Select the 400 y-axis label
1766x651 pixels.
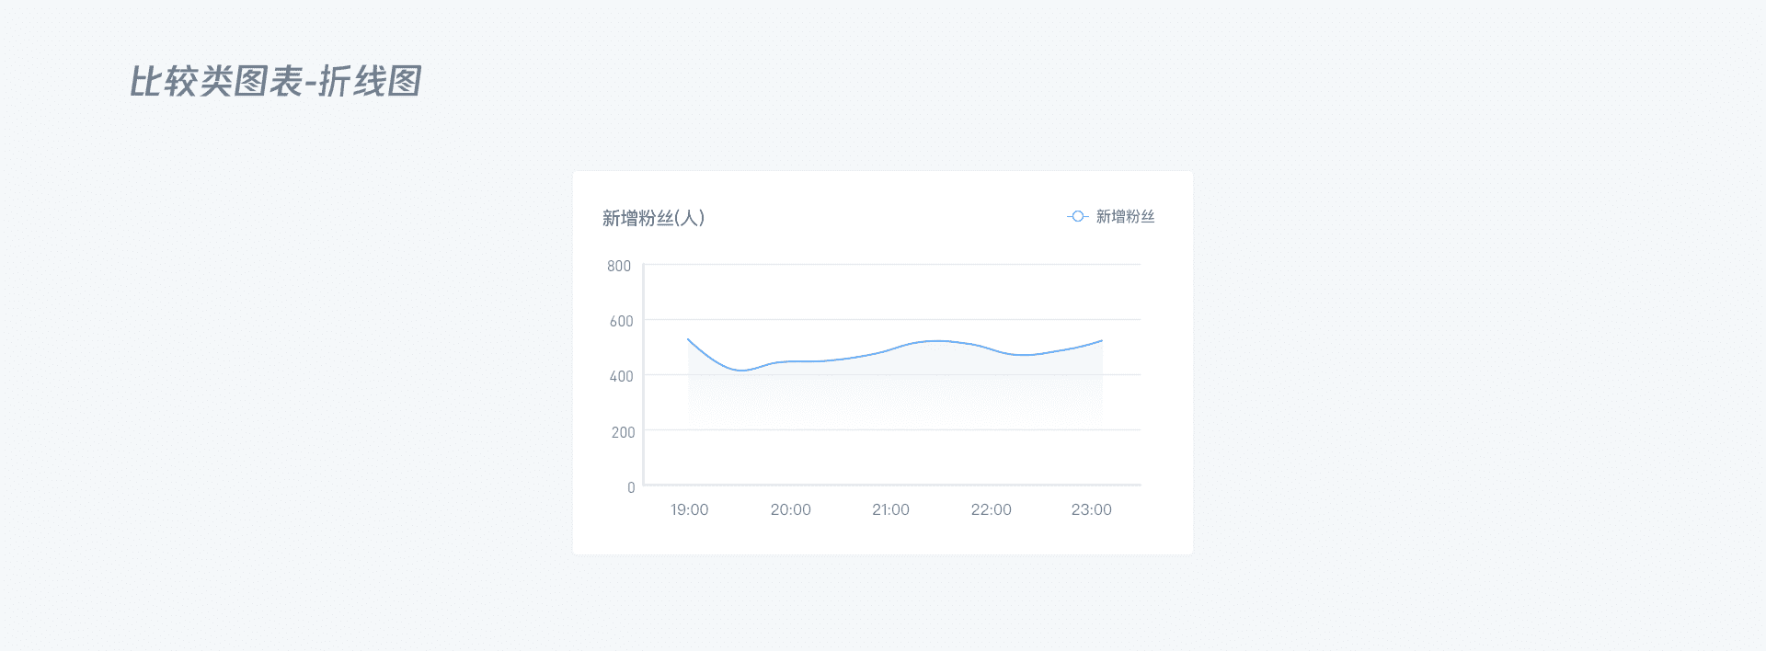[x=621, y=376]
